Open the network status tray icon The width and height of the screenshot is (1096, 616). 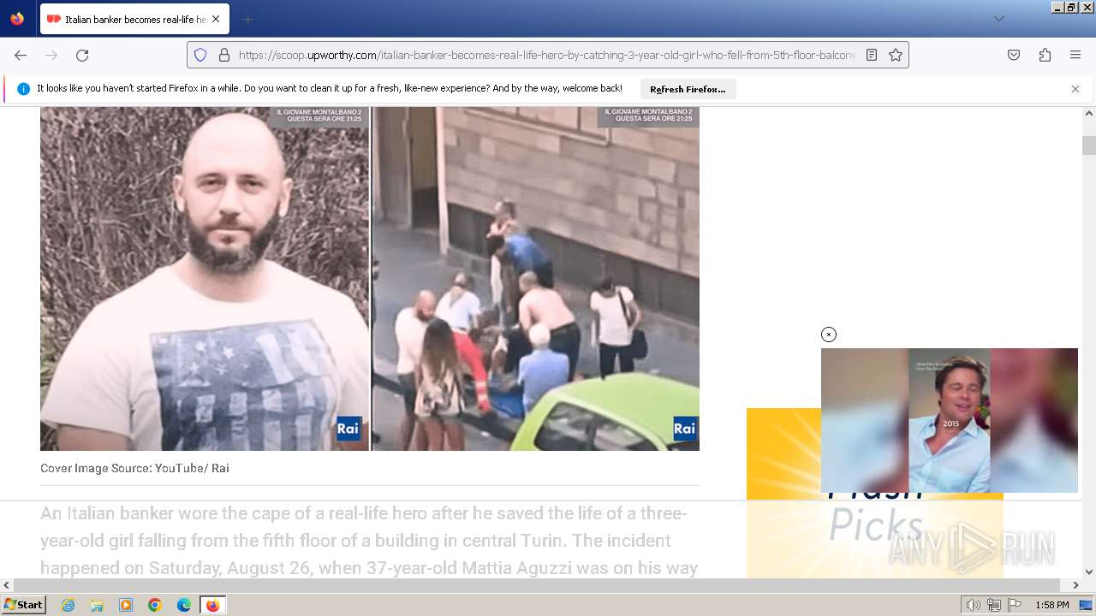coord(993,605)
